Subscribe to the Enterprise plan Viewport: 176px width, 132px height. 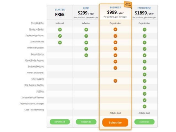pos(144,122)
